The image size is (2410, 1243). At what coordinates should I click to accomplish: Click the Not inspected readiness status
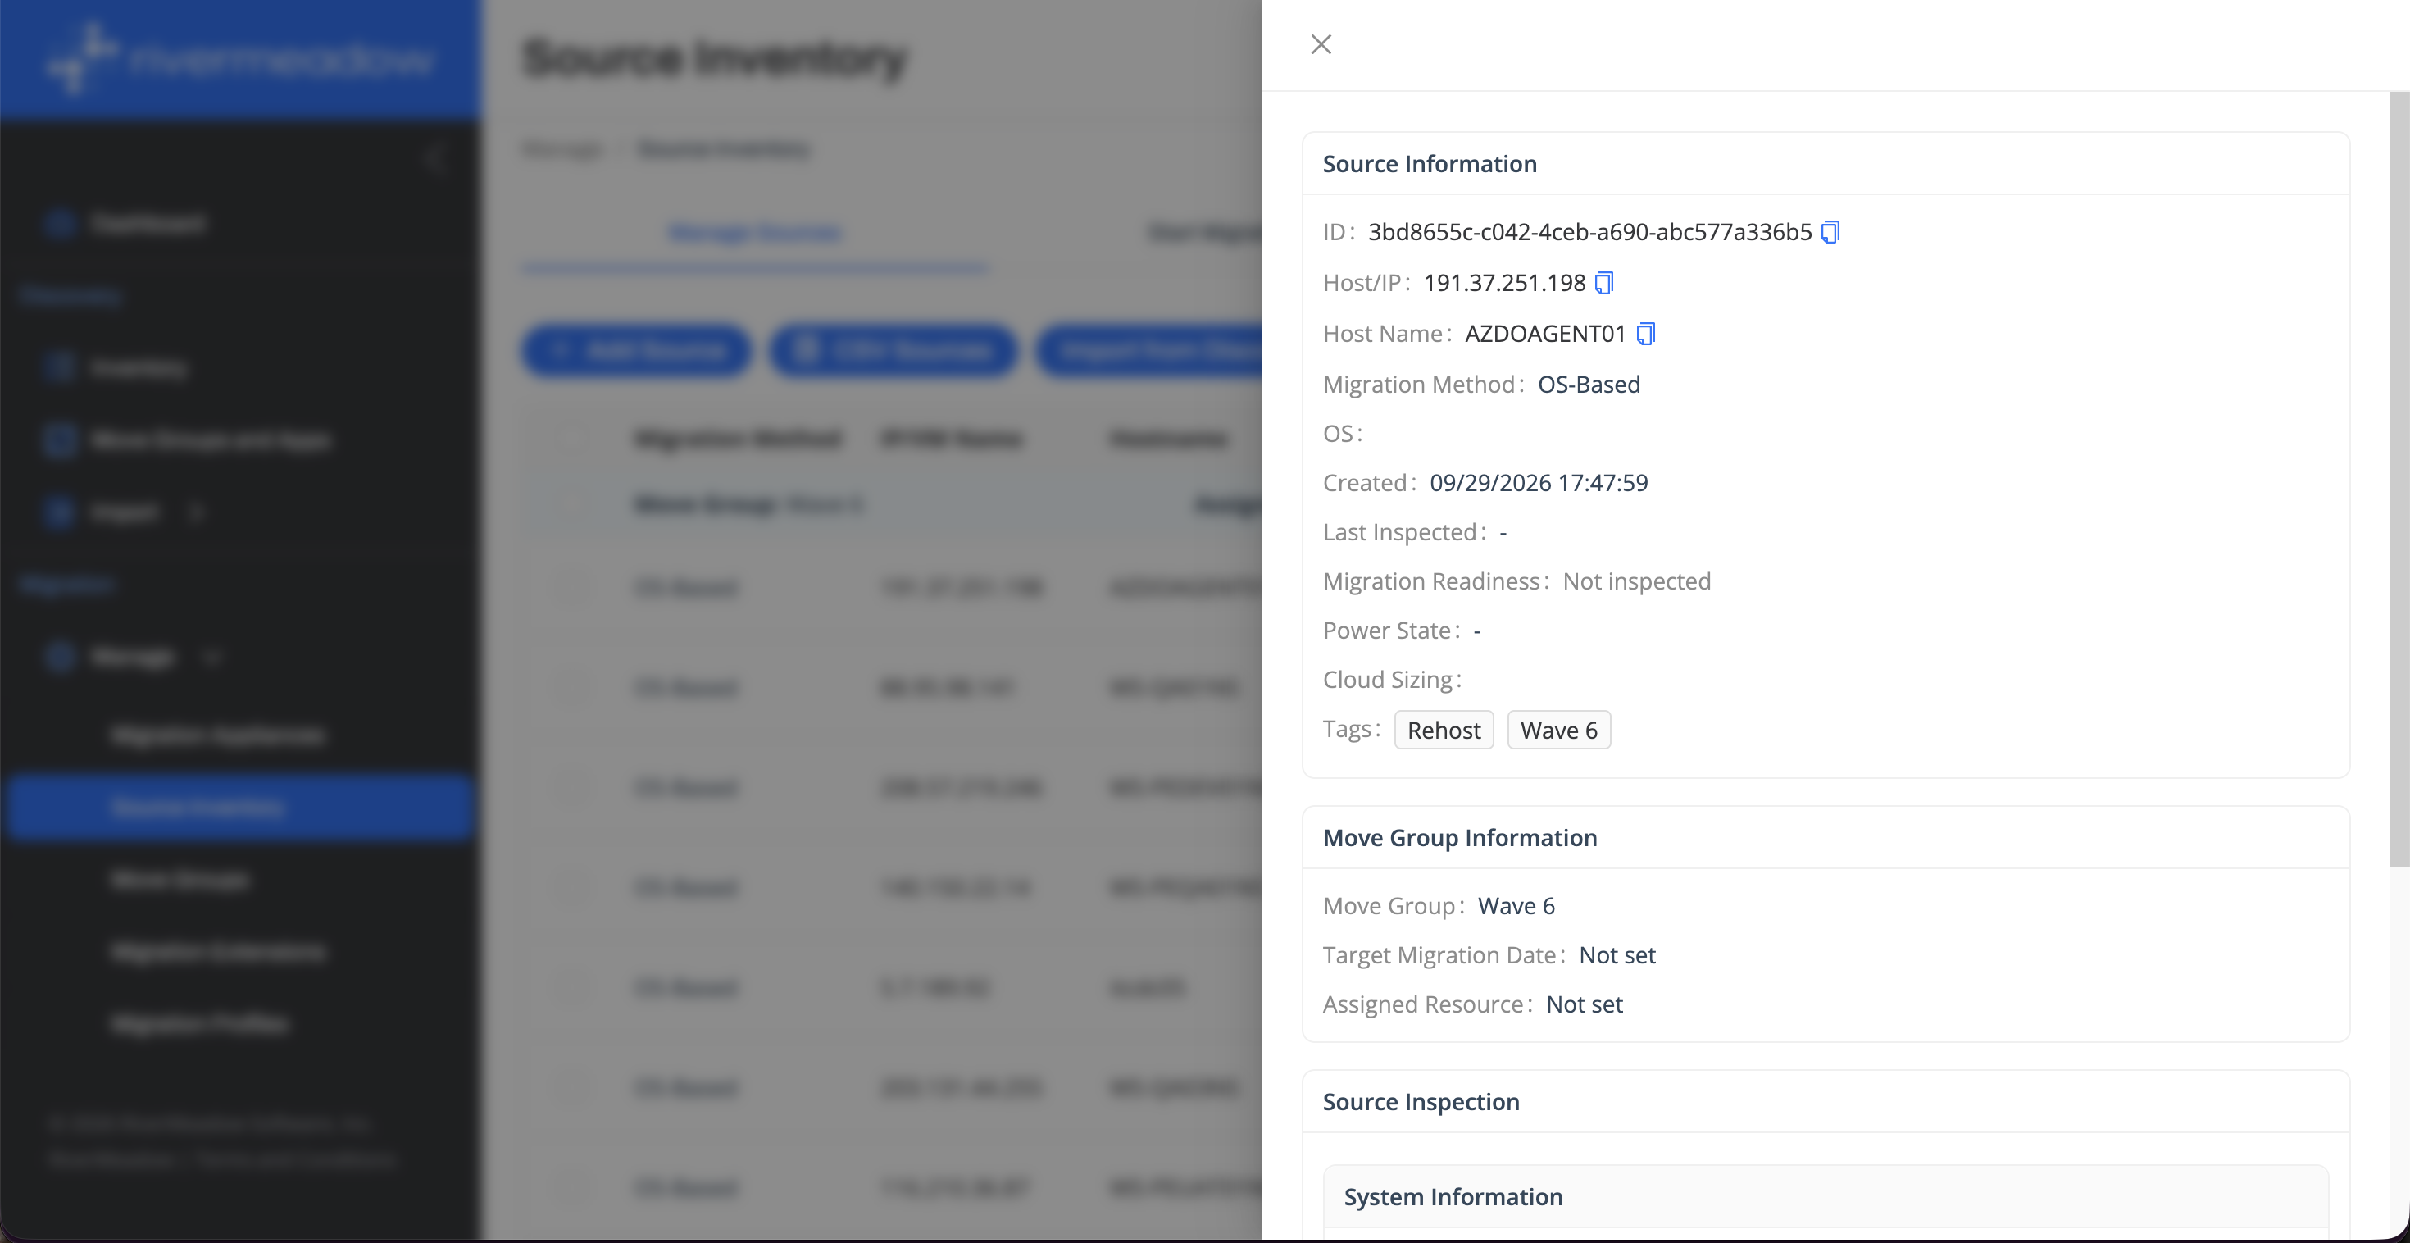tap(1636, 581)
